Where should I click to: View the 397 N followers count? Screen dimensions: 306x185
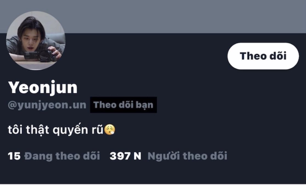pos(125,156)
